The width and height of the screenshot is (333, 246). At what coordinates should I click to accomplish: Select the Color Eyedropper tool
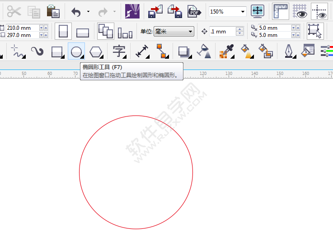(226, 51)
